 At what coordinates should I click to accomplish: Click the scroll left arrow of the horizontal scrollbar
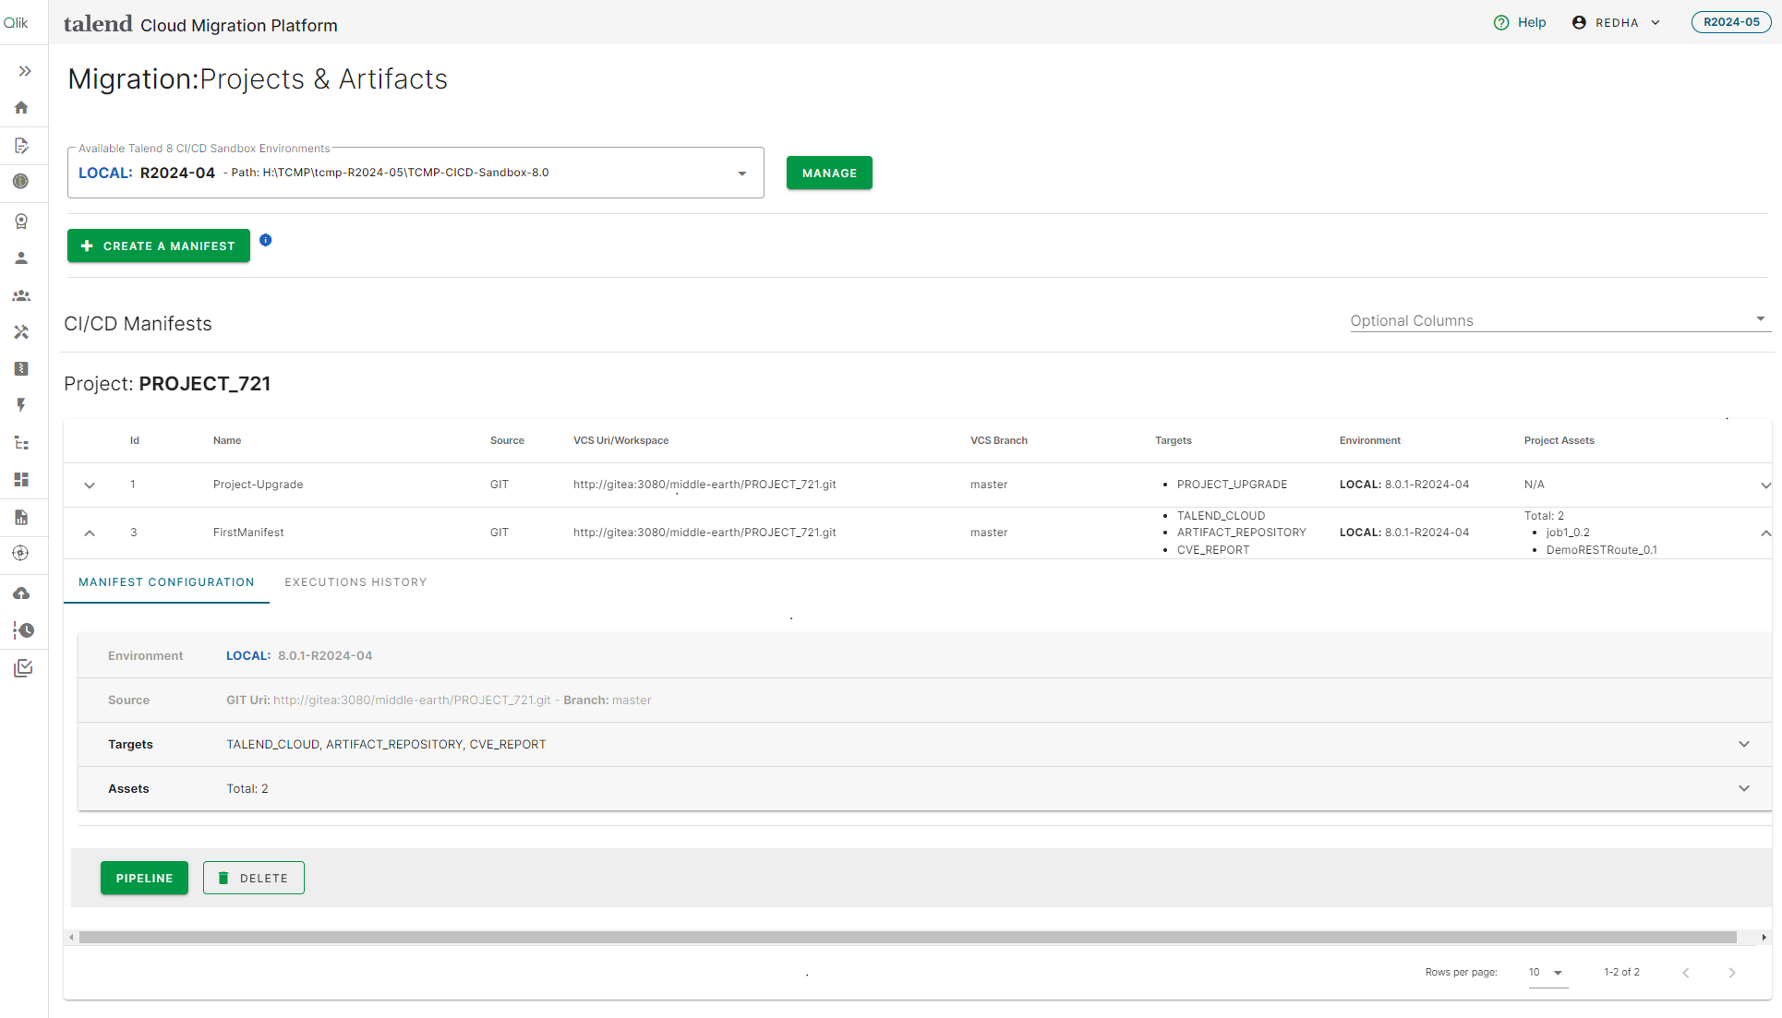pyautogui.click(x=71, y=937)
